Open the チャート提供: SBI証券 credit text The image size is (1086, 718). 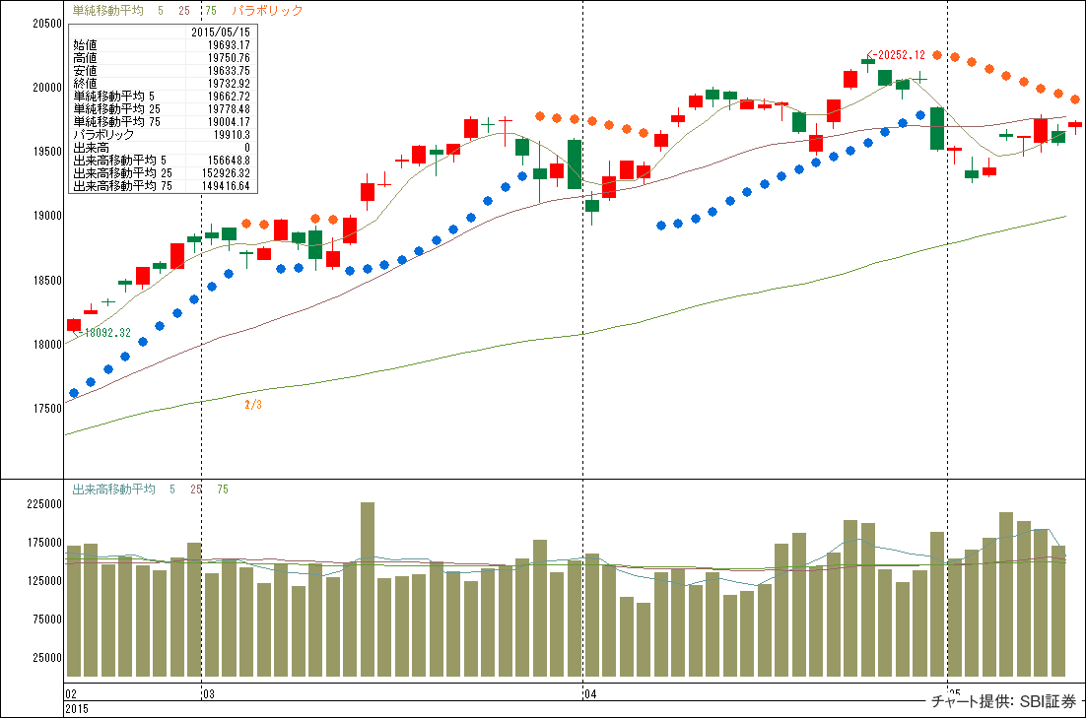click(1003, 702)
